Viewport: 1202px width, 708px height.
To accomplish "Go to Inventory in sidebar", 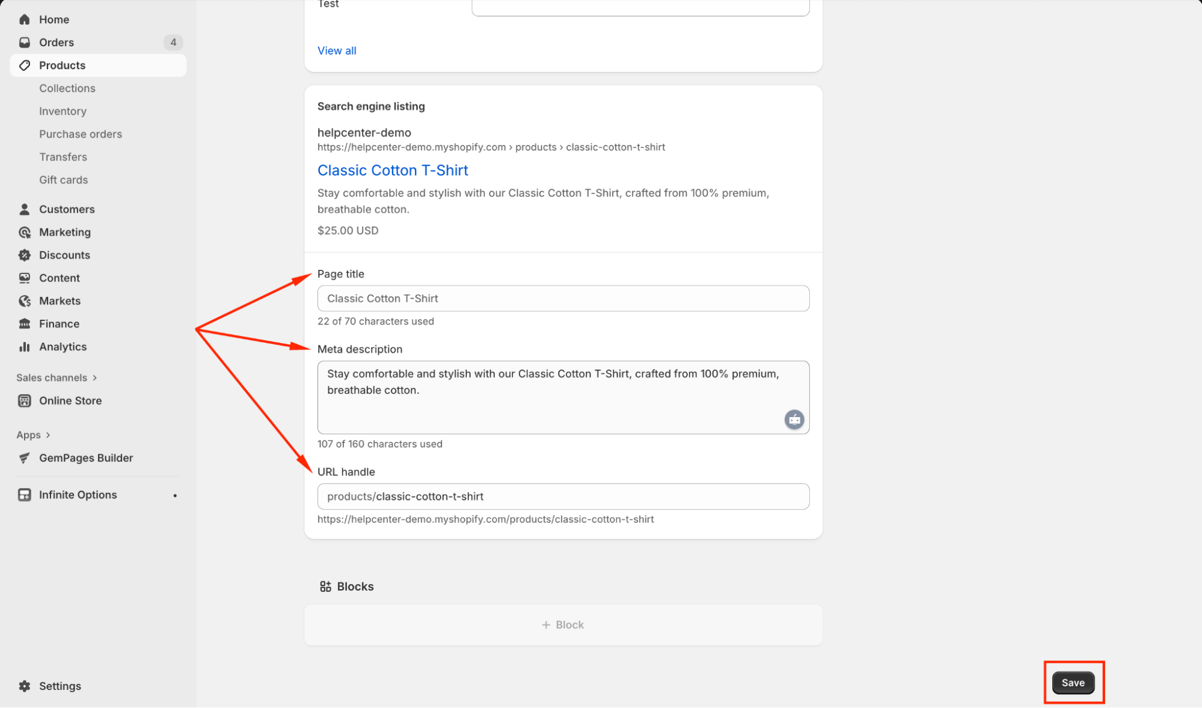I will click(63, 111).
